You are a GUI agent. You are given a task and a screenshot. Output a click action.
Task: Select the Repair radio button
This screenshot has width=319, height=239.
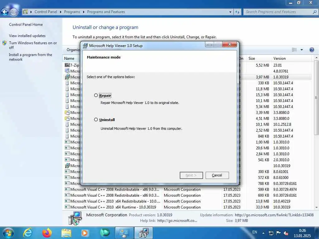point(96,95)
